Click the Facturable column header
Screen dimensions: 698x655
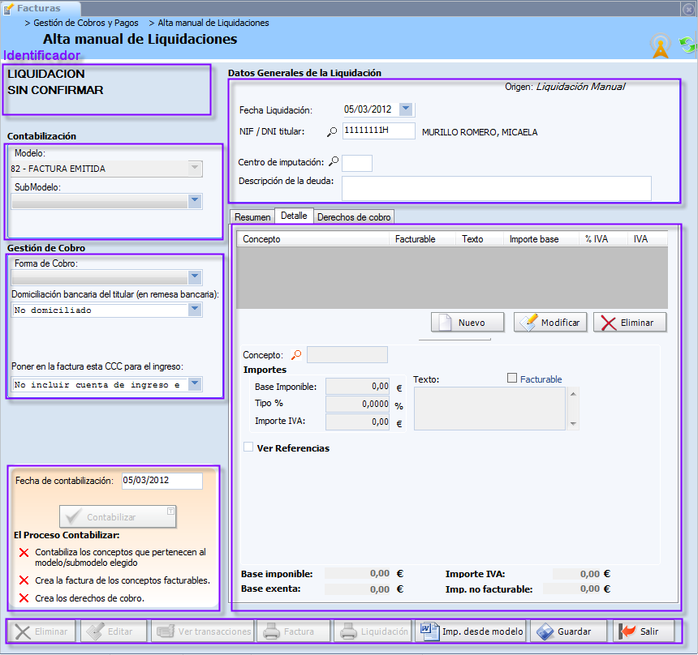coord(423,239)
